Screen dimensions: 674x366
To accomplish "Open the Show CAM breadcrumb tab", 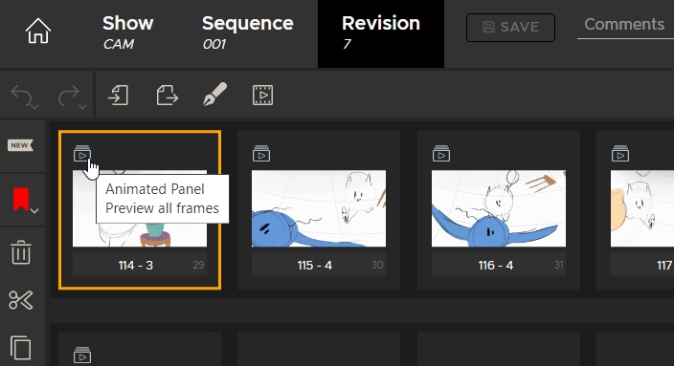I will [x=127, y=32].
